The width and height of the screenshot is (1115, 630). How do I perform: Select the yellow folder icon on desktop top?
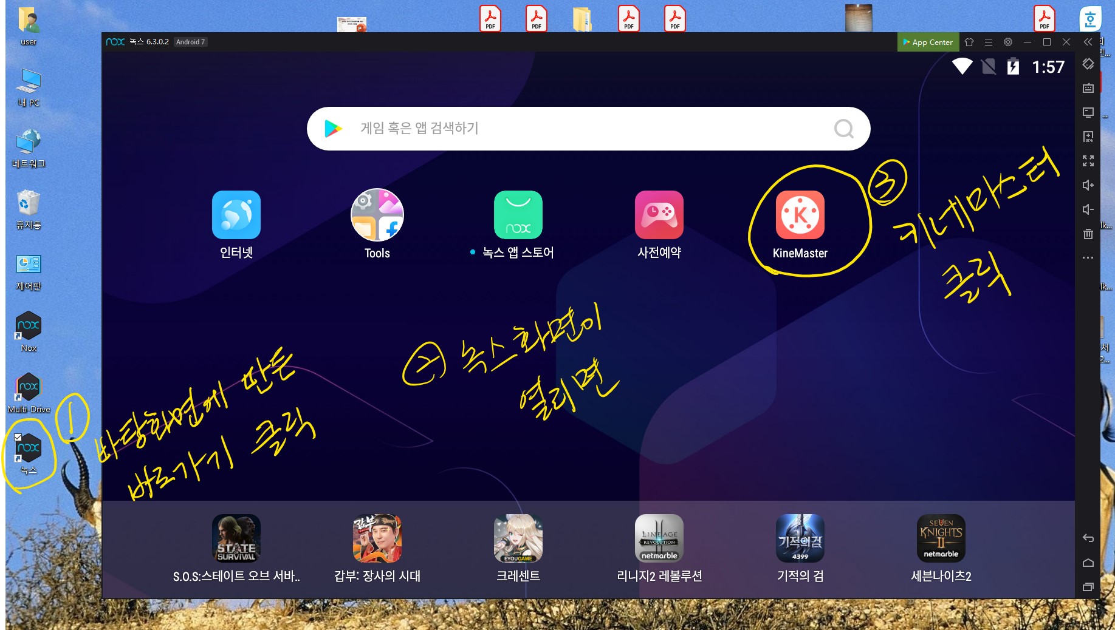(582, 18)
